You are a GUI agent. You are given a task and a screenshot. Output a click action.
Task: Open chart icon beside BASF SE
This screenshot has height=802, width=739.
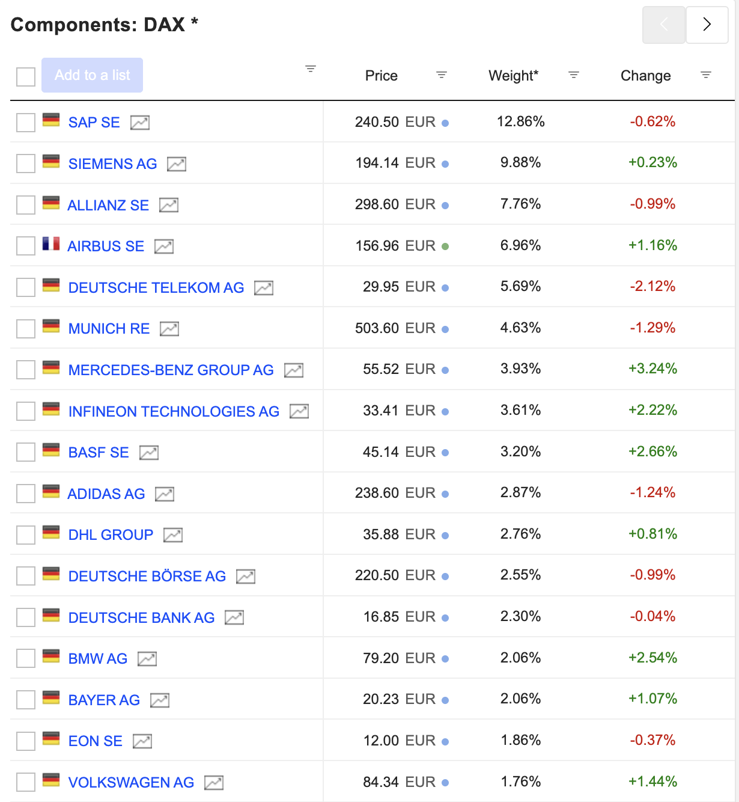point(149,453)
